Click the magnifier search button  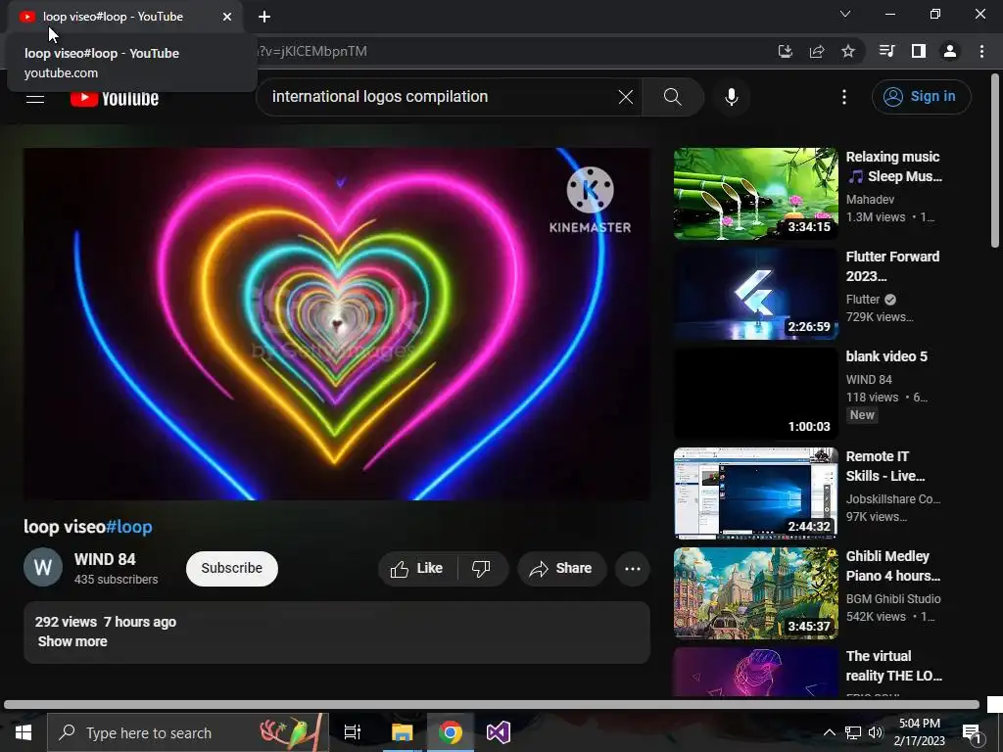point(673,97)
